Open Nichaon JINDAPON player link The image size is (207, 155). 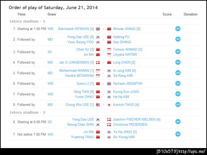(128, 83)
